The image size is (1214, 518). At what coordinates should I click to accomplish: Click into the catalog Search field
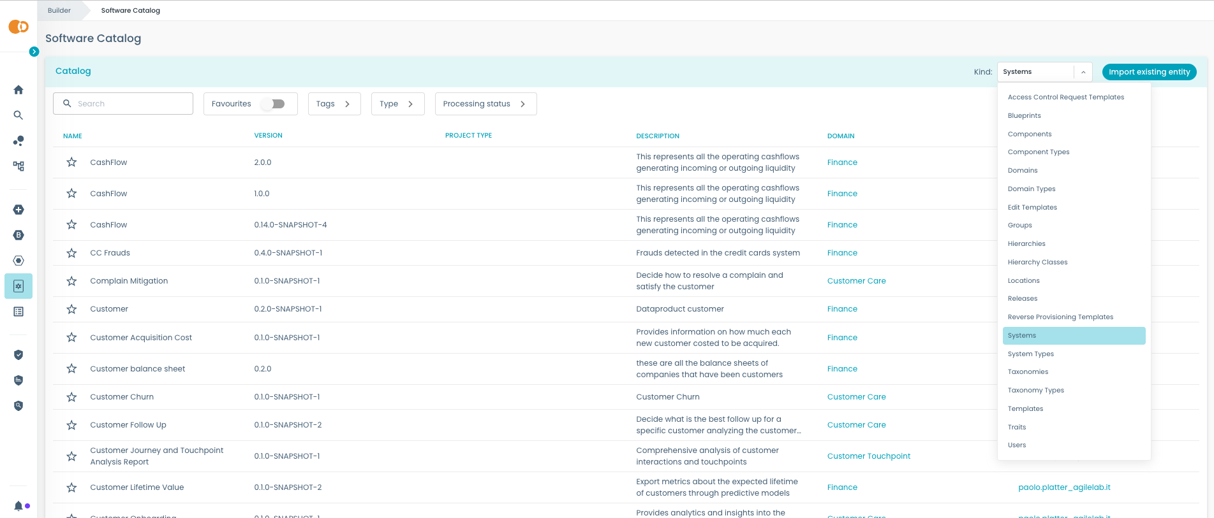tap(131, 104)
